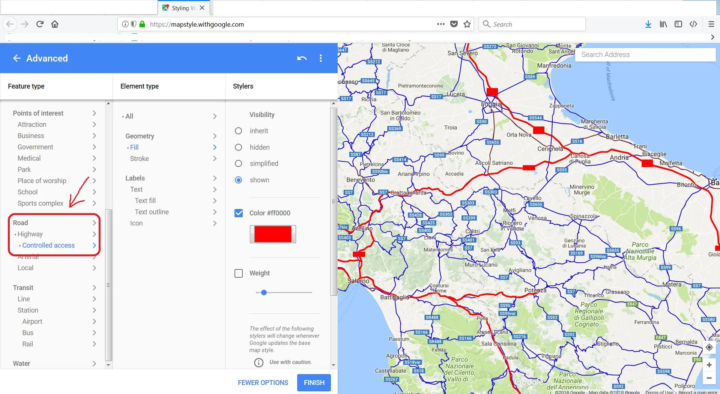The width and height of the screenshot is (720, 394).
Task: Bookmark this page with the star icon
Action: [x=467, y=24]
